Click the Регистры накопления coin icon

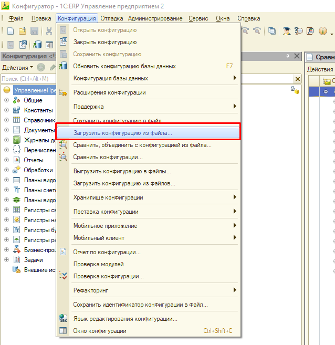pos(16,219)
